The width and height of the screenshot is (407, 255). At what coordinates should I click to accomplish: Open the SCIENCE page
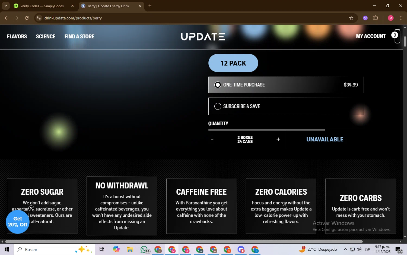click(x=46, y=36)
